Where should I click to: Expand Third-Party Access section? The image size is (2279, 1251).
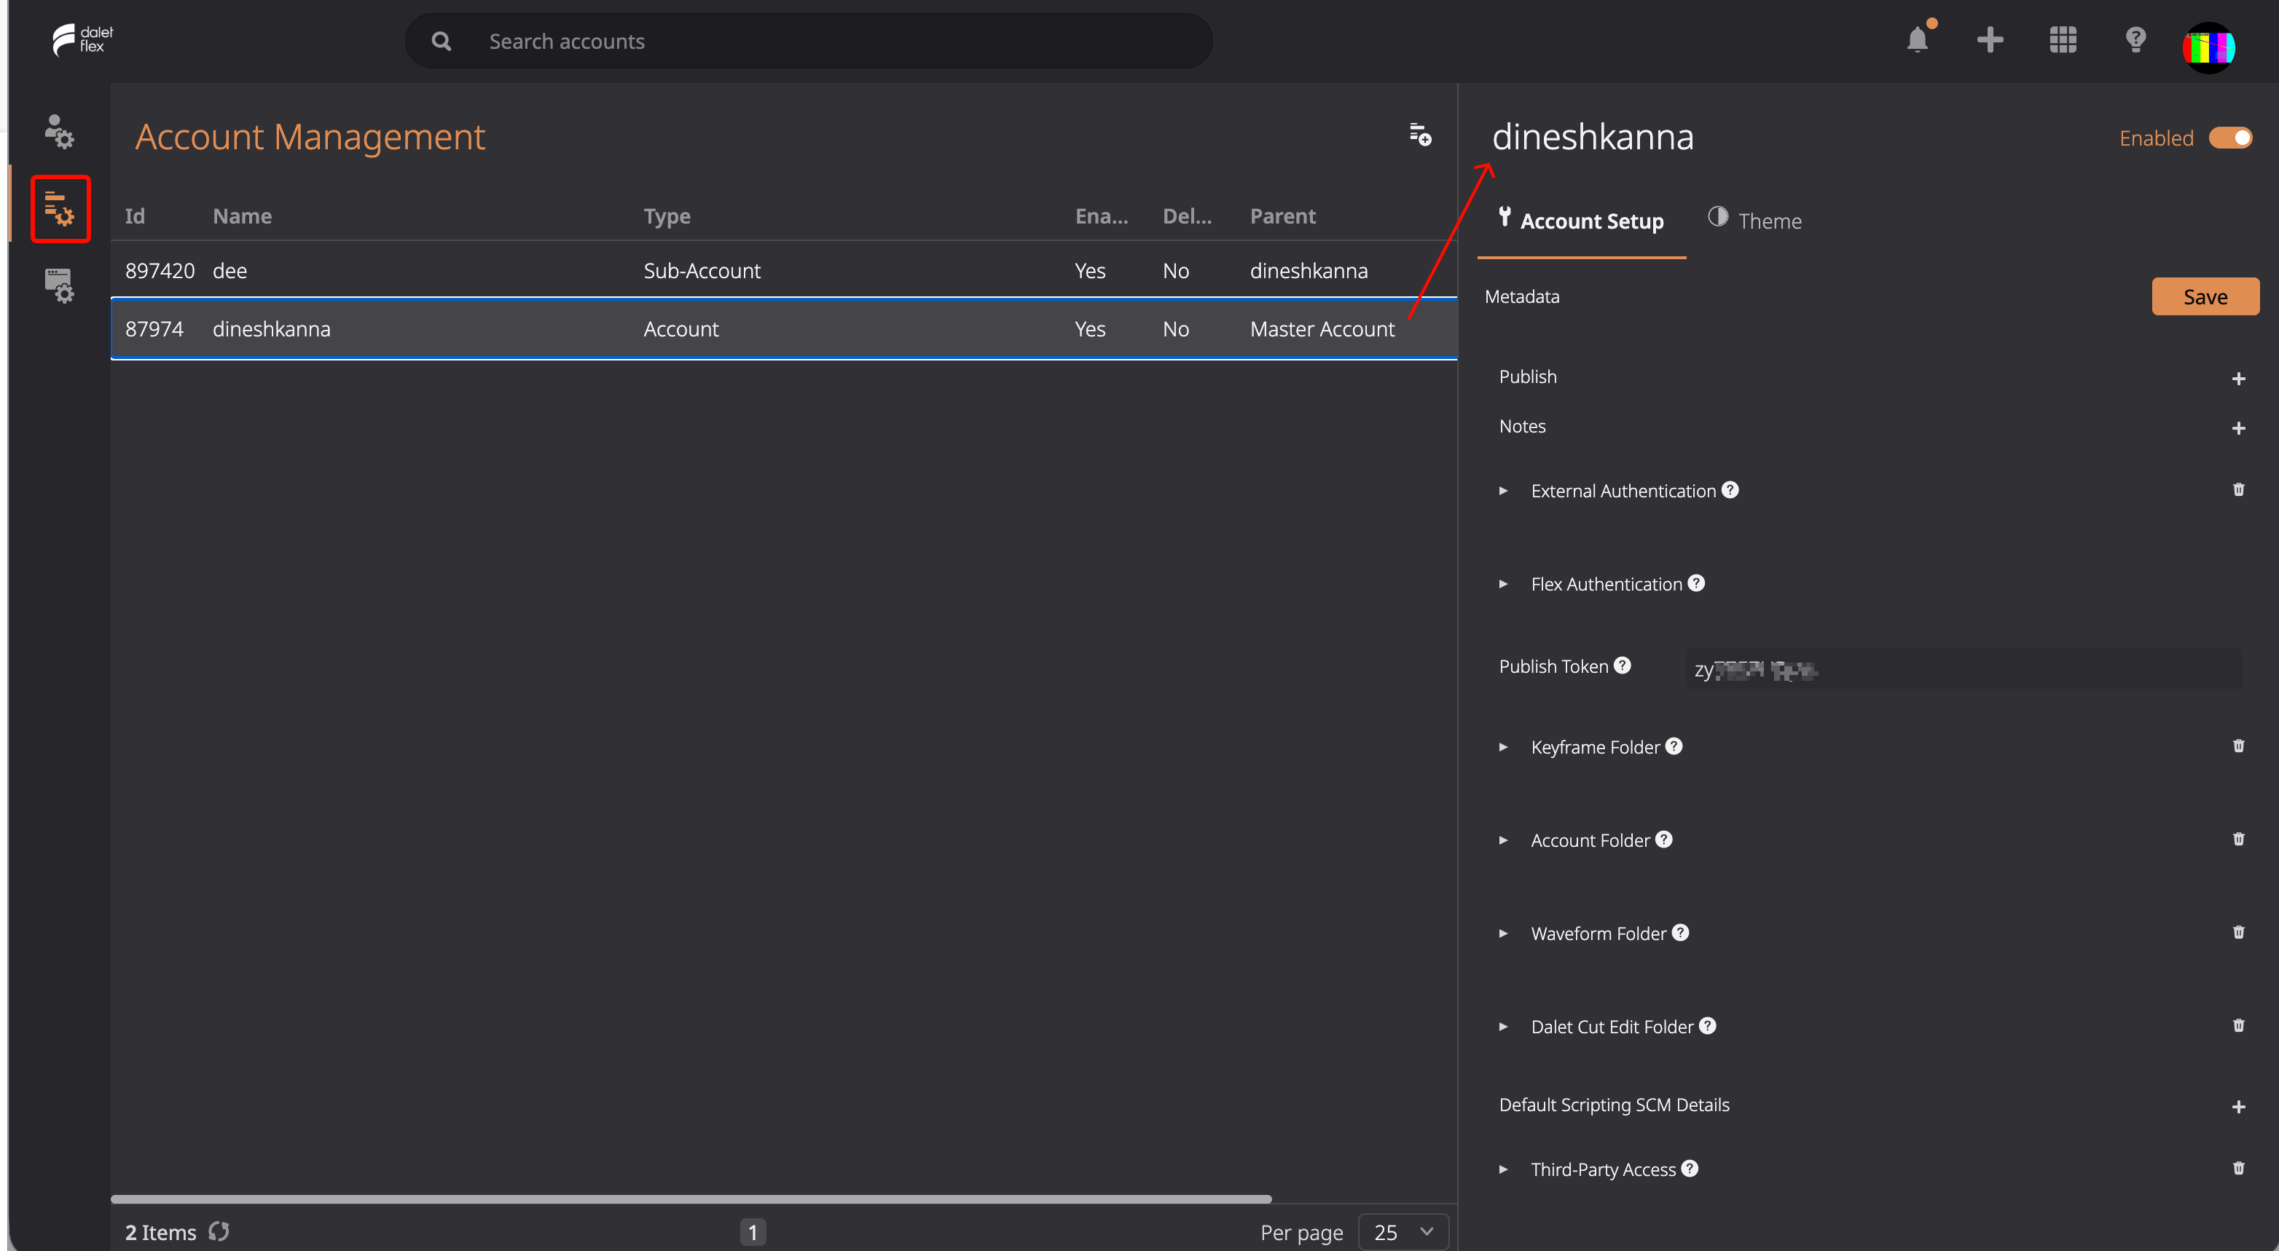(x=1503, y=1169)
